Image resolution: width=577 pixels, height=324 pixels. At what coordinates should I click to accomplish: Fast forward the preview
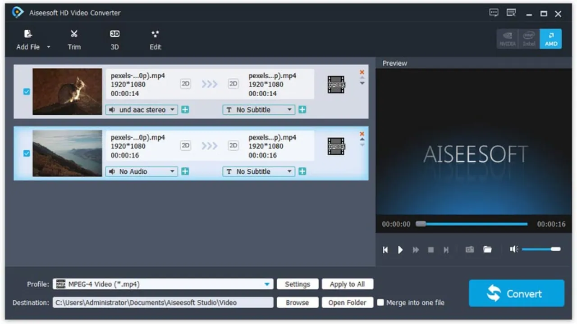(x=416, y=250)
